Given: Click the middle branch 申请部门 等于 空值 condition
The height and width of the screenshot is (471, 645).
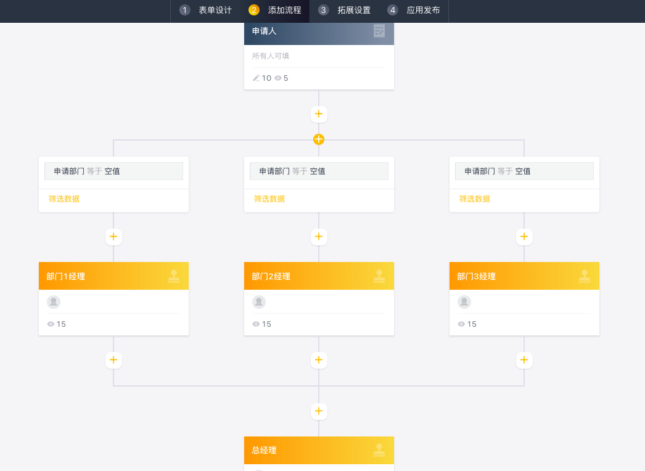Looking at the screenshot, I should (x=319, y=171).
